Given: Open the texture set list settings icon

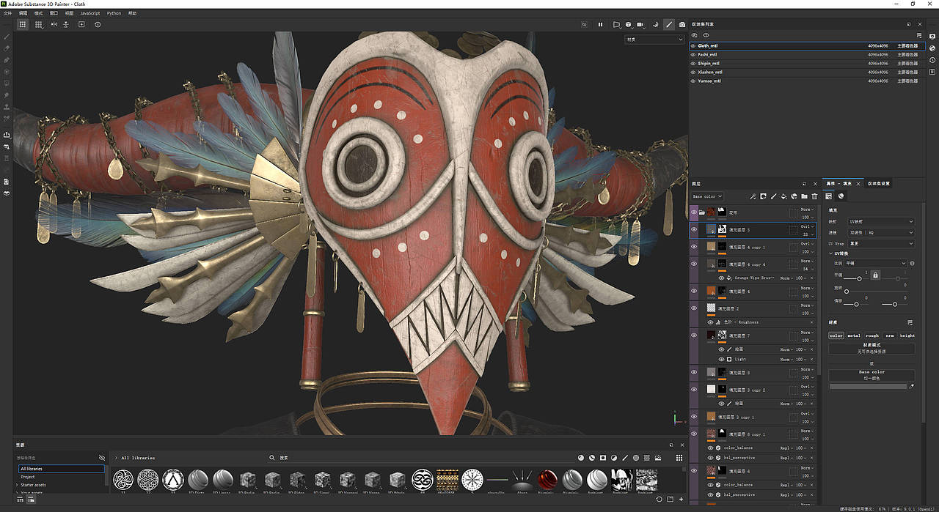Looking at the screenshot, I should point(919,35).
